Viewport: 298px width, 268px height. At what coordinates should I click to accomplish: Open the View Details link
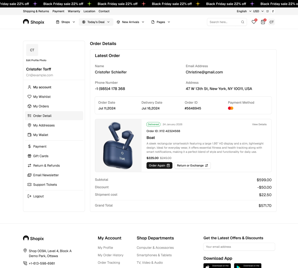click(x=259, y=124)
